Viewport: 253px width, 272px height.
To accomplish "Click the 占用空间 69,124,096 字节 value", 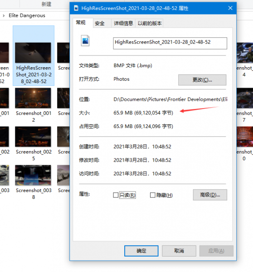I will click(143, 126).
